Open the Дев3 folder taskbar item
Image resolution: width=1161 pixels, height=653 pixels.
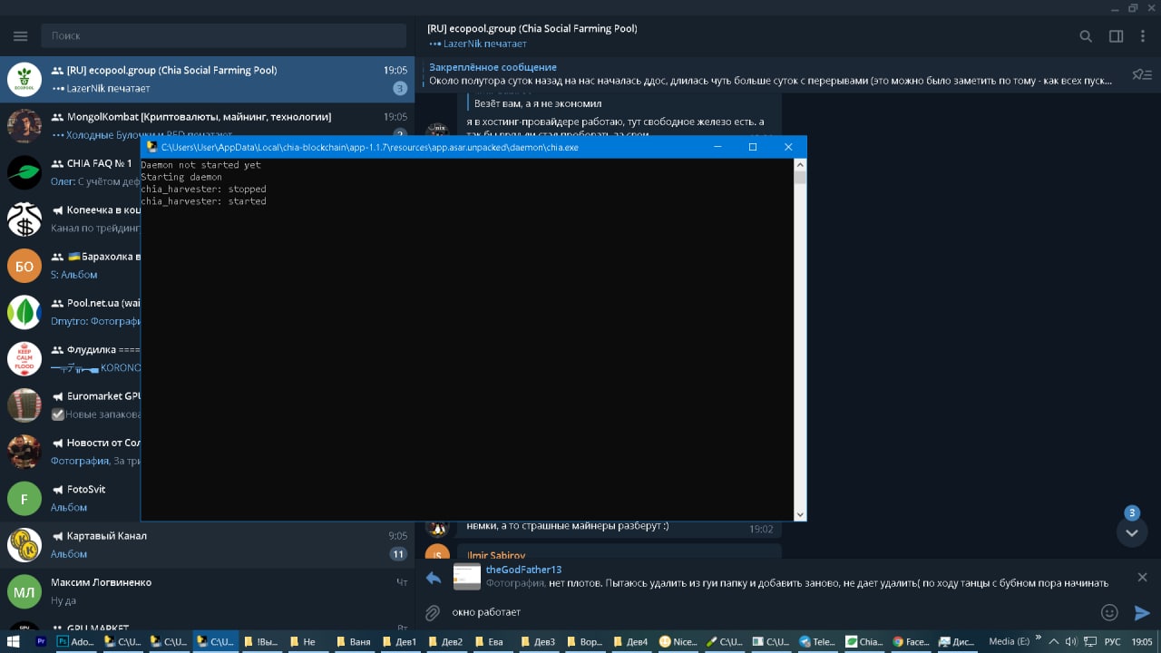541,641
